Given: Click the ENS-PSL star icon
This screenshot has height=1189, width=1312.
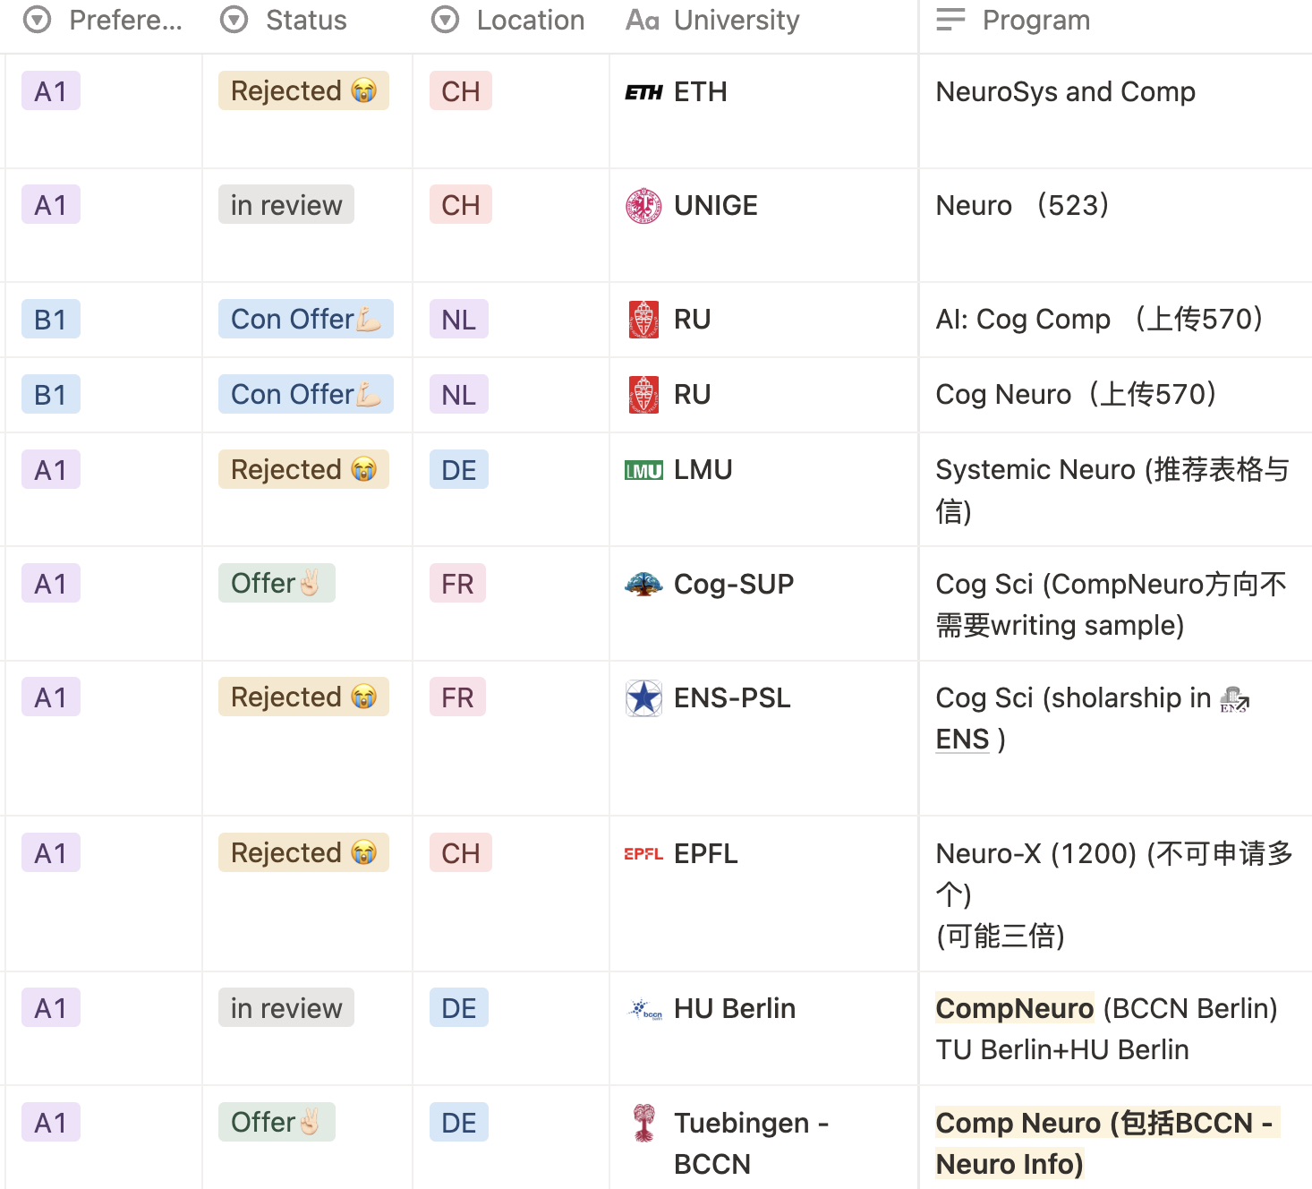Looking at the screenshot, I should 643,698.
